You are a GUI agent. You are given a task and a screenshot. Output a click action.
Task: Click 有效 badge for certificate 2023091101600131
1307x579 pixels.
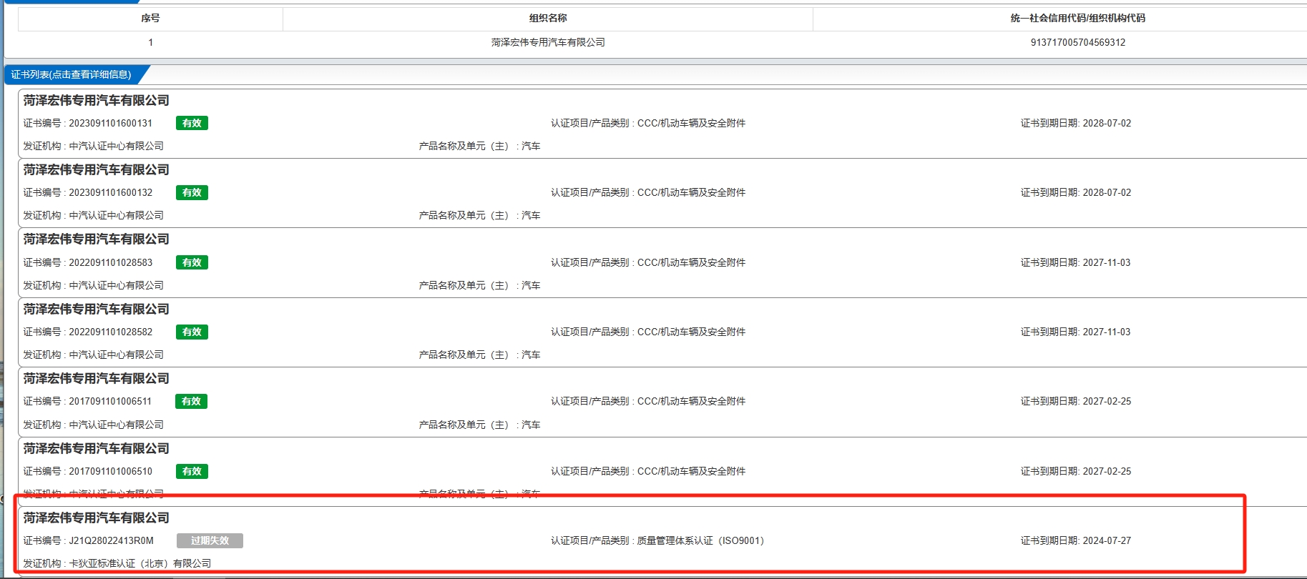coord(192,123)
